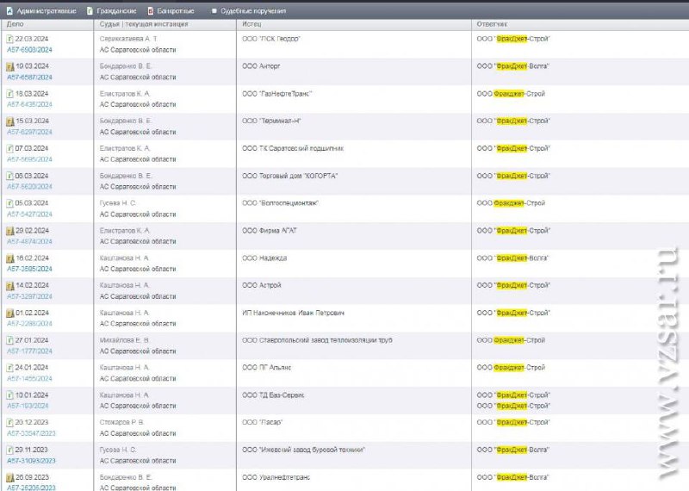Click the case type icon beside 29.02.2024
The height and width of the screenshot is (491, 689).
pyautogui.click(x=10, y=231)
